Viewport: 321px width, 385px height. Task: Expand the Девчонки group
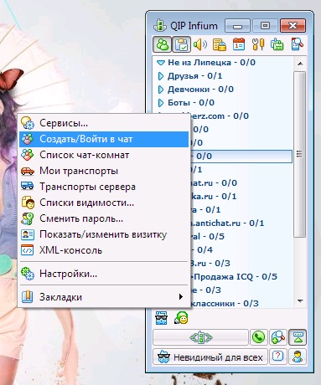tap(160, 90)
